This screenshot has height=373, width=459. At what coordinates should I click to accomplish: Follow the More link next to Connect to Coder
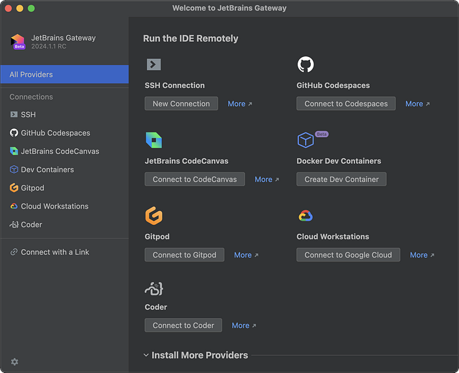tap(243, 325)
